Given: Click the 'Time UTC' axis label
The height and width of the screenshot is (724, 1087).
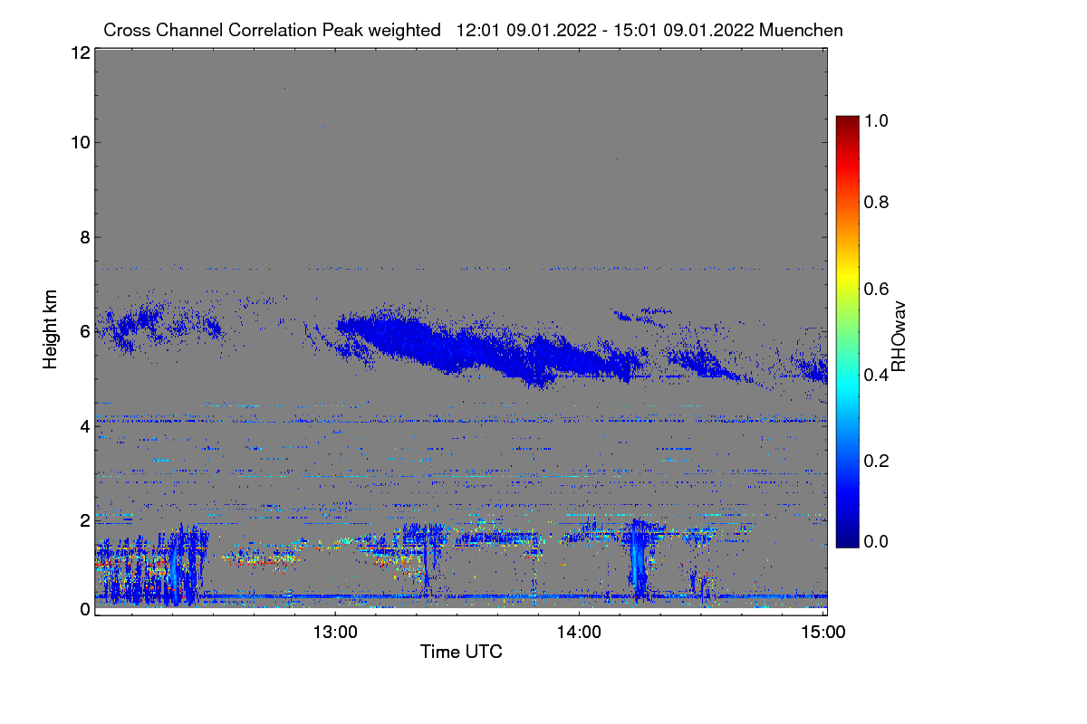Looking at the screenshot, I should [x=461, y=652].
